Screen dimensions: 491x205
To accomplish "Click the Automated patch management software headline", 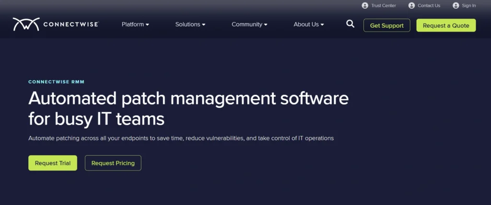I will click(188, 109).
